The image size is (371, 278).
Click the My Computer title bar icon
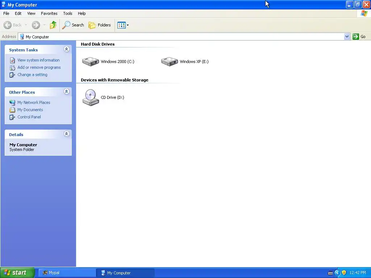click(x=4, y=4)
